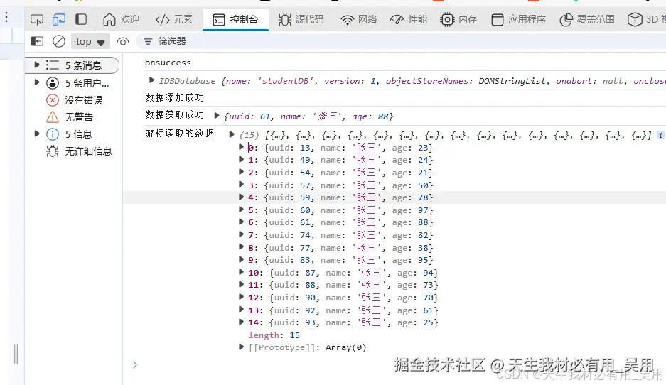
Task: Expand the 5 条消息 messages group
Action: 37,65
